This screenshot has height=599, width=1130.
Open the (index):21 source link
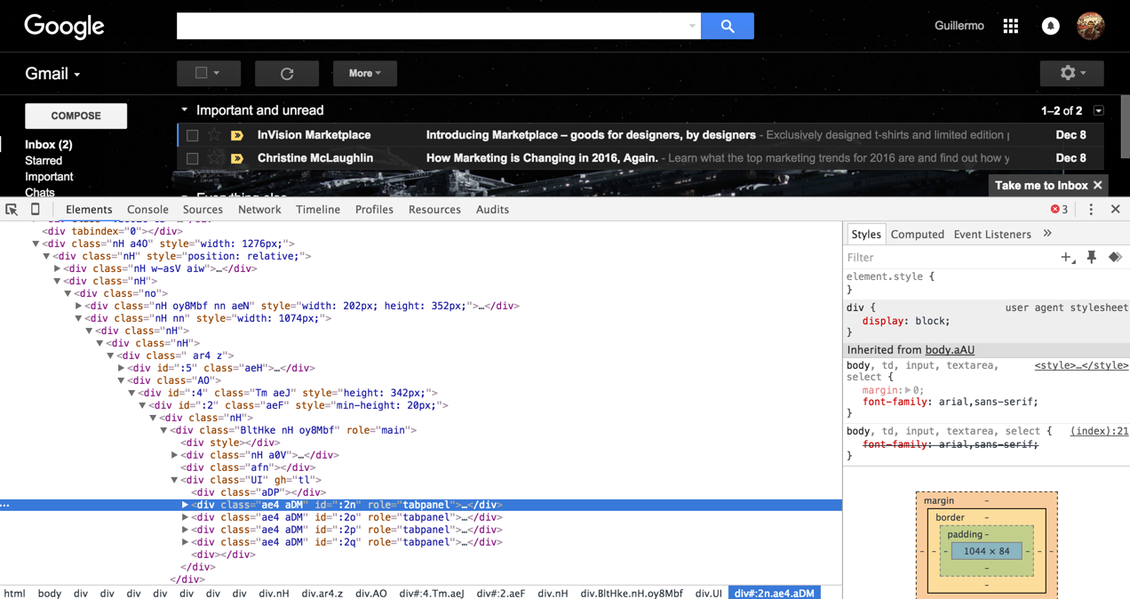[x=1099, y=431]
